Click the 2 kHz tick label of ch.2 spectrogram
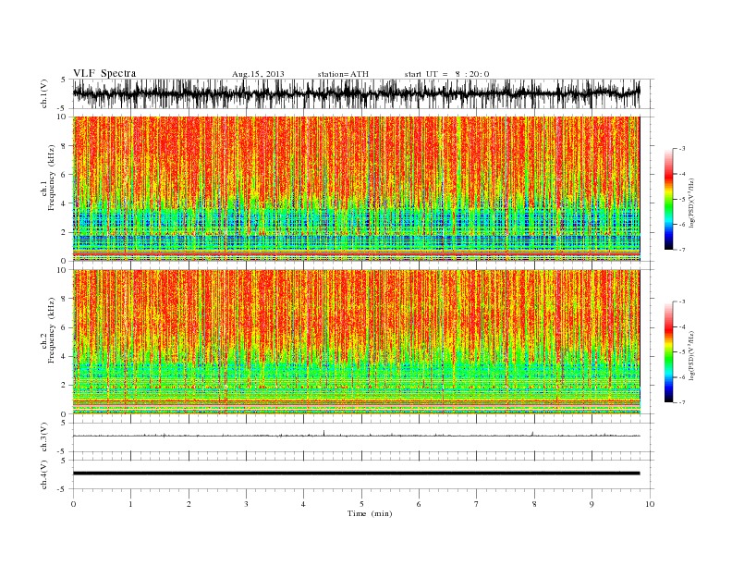The image size is (732, 566). (64, 386)
